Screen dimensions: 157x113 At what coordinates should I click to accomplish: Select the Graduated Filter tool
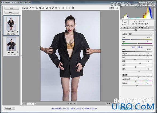tap(56, 8)
